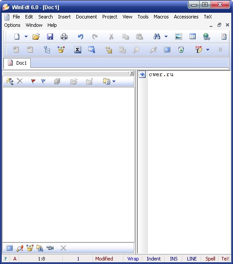Image resolution: width=233 pixels, height=264 pixels.
Task: Print the document with the printer icon
Action: [64, 37]
